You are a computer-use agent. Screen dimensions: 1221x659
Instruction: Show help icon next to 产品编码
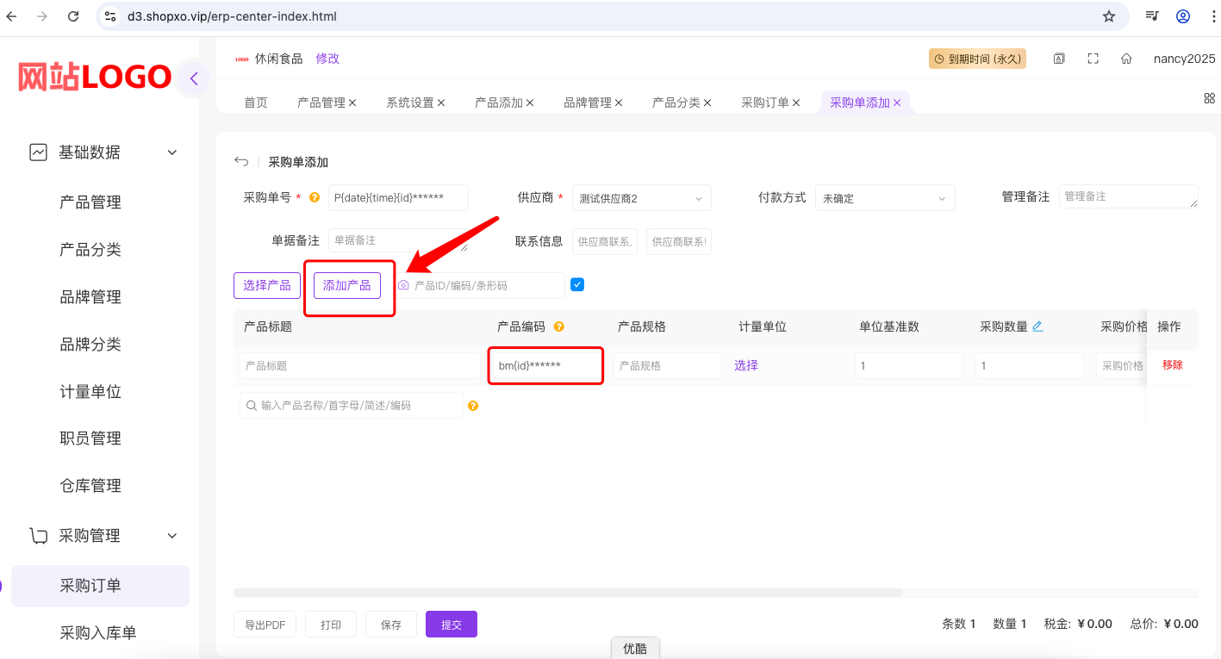coord(559,326)
